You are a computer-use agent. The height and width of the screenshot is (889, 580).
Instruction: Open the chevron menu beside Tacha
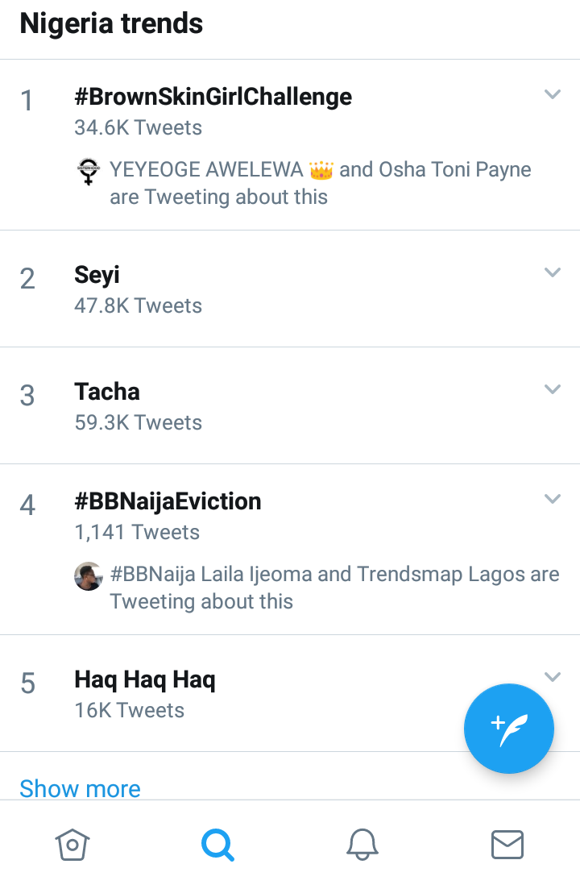point(553,389)
